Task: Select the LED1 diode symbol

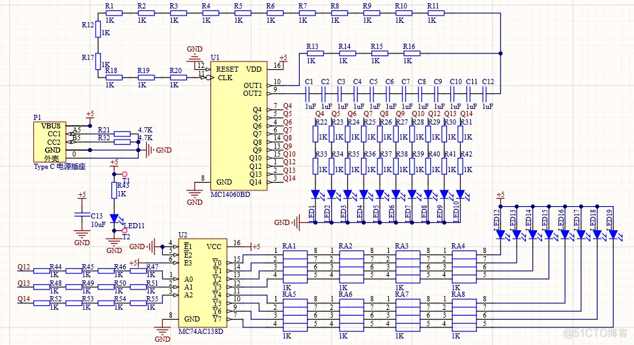Action: [x=316, y=194]
